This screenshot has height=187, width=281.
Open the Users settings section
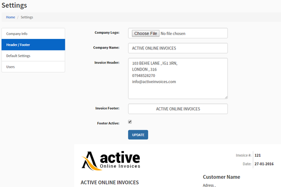coord(33,67)
